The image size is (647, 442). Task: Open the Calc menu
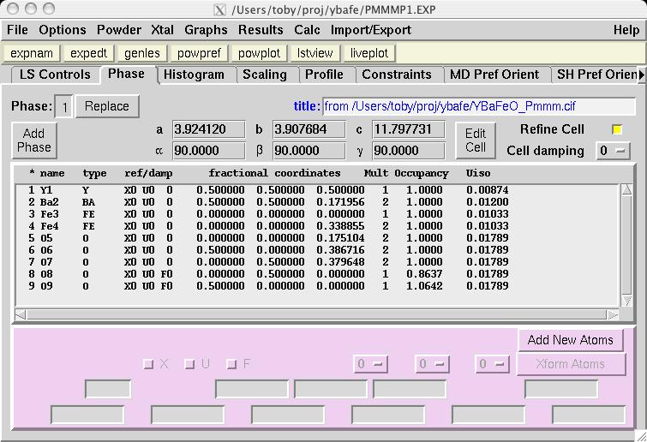307,30
